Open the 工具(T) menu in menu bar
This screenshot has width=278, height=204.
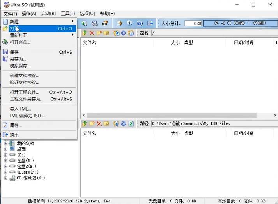pos(68,14)
